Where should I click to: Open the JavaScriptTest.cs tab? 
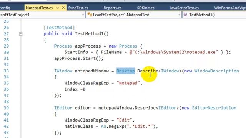coord(184,8)
